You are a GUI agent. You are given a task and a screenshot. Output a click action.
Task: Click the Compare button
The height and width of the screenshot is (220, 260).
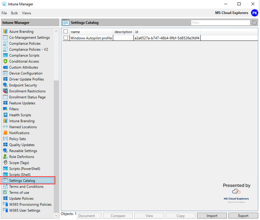click(118, 216)
